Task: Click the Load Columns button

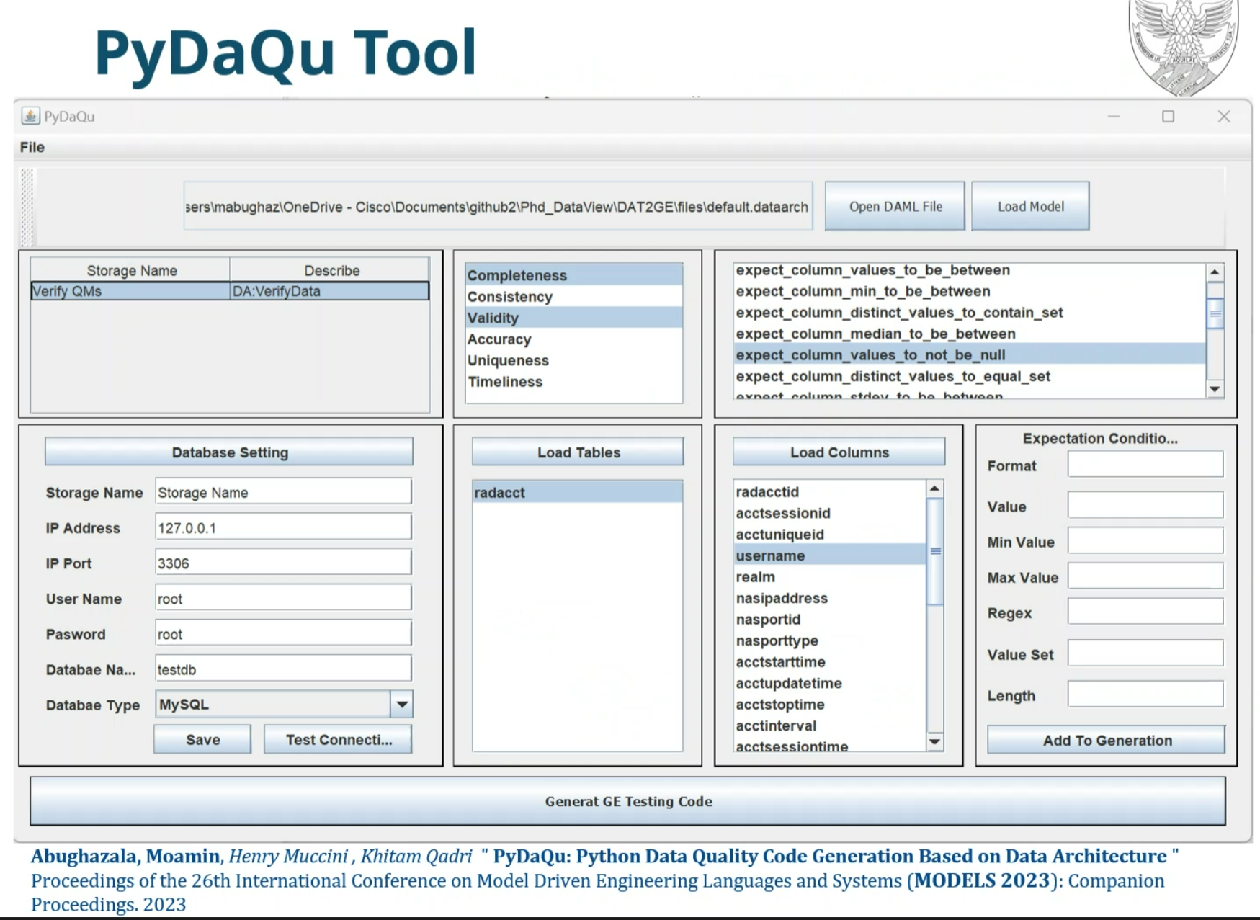Action: click(839, 452)
